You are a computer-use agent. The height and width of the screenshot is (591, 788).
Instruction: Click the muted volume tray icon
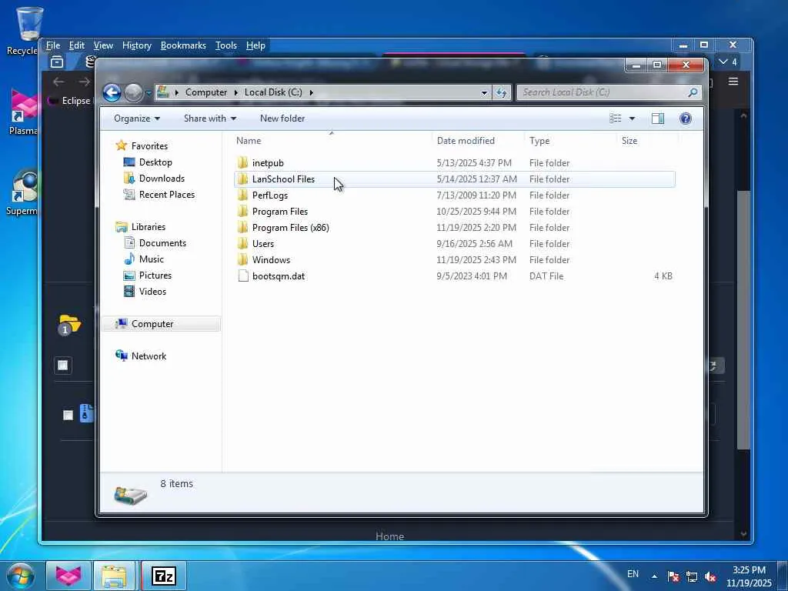(710, 576)
